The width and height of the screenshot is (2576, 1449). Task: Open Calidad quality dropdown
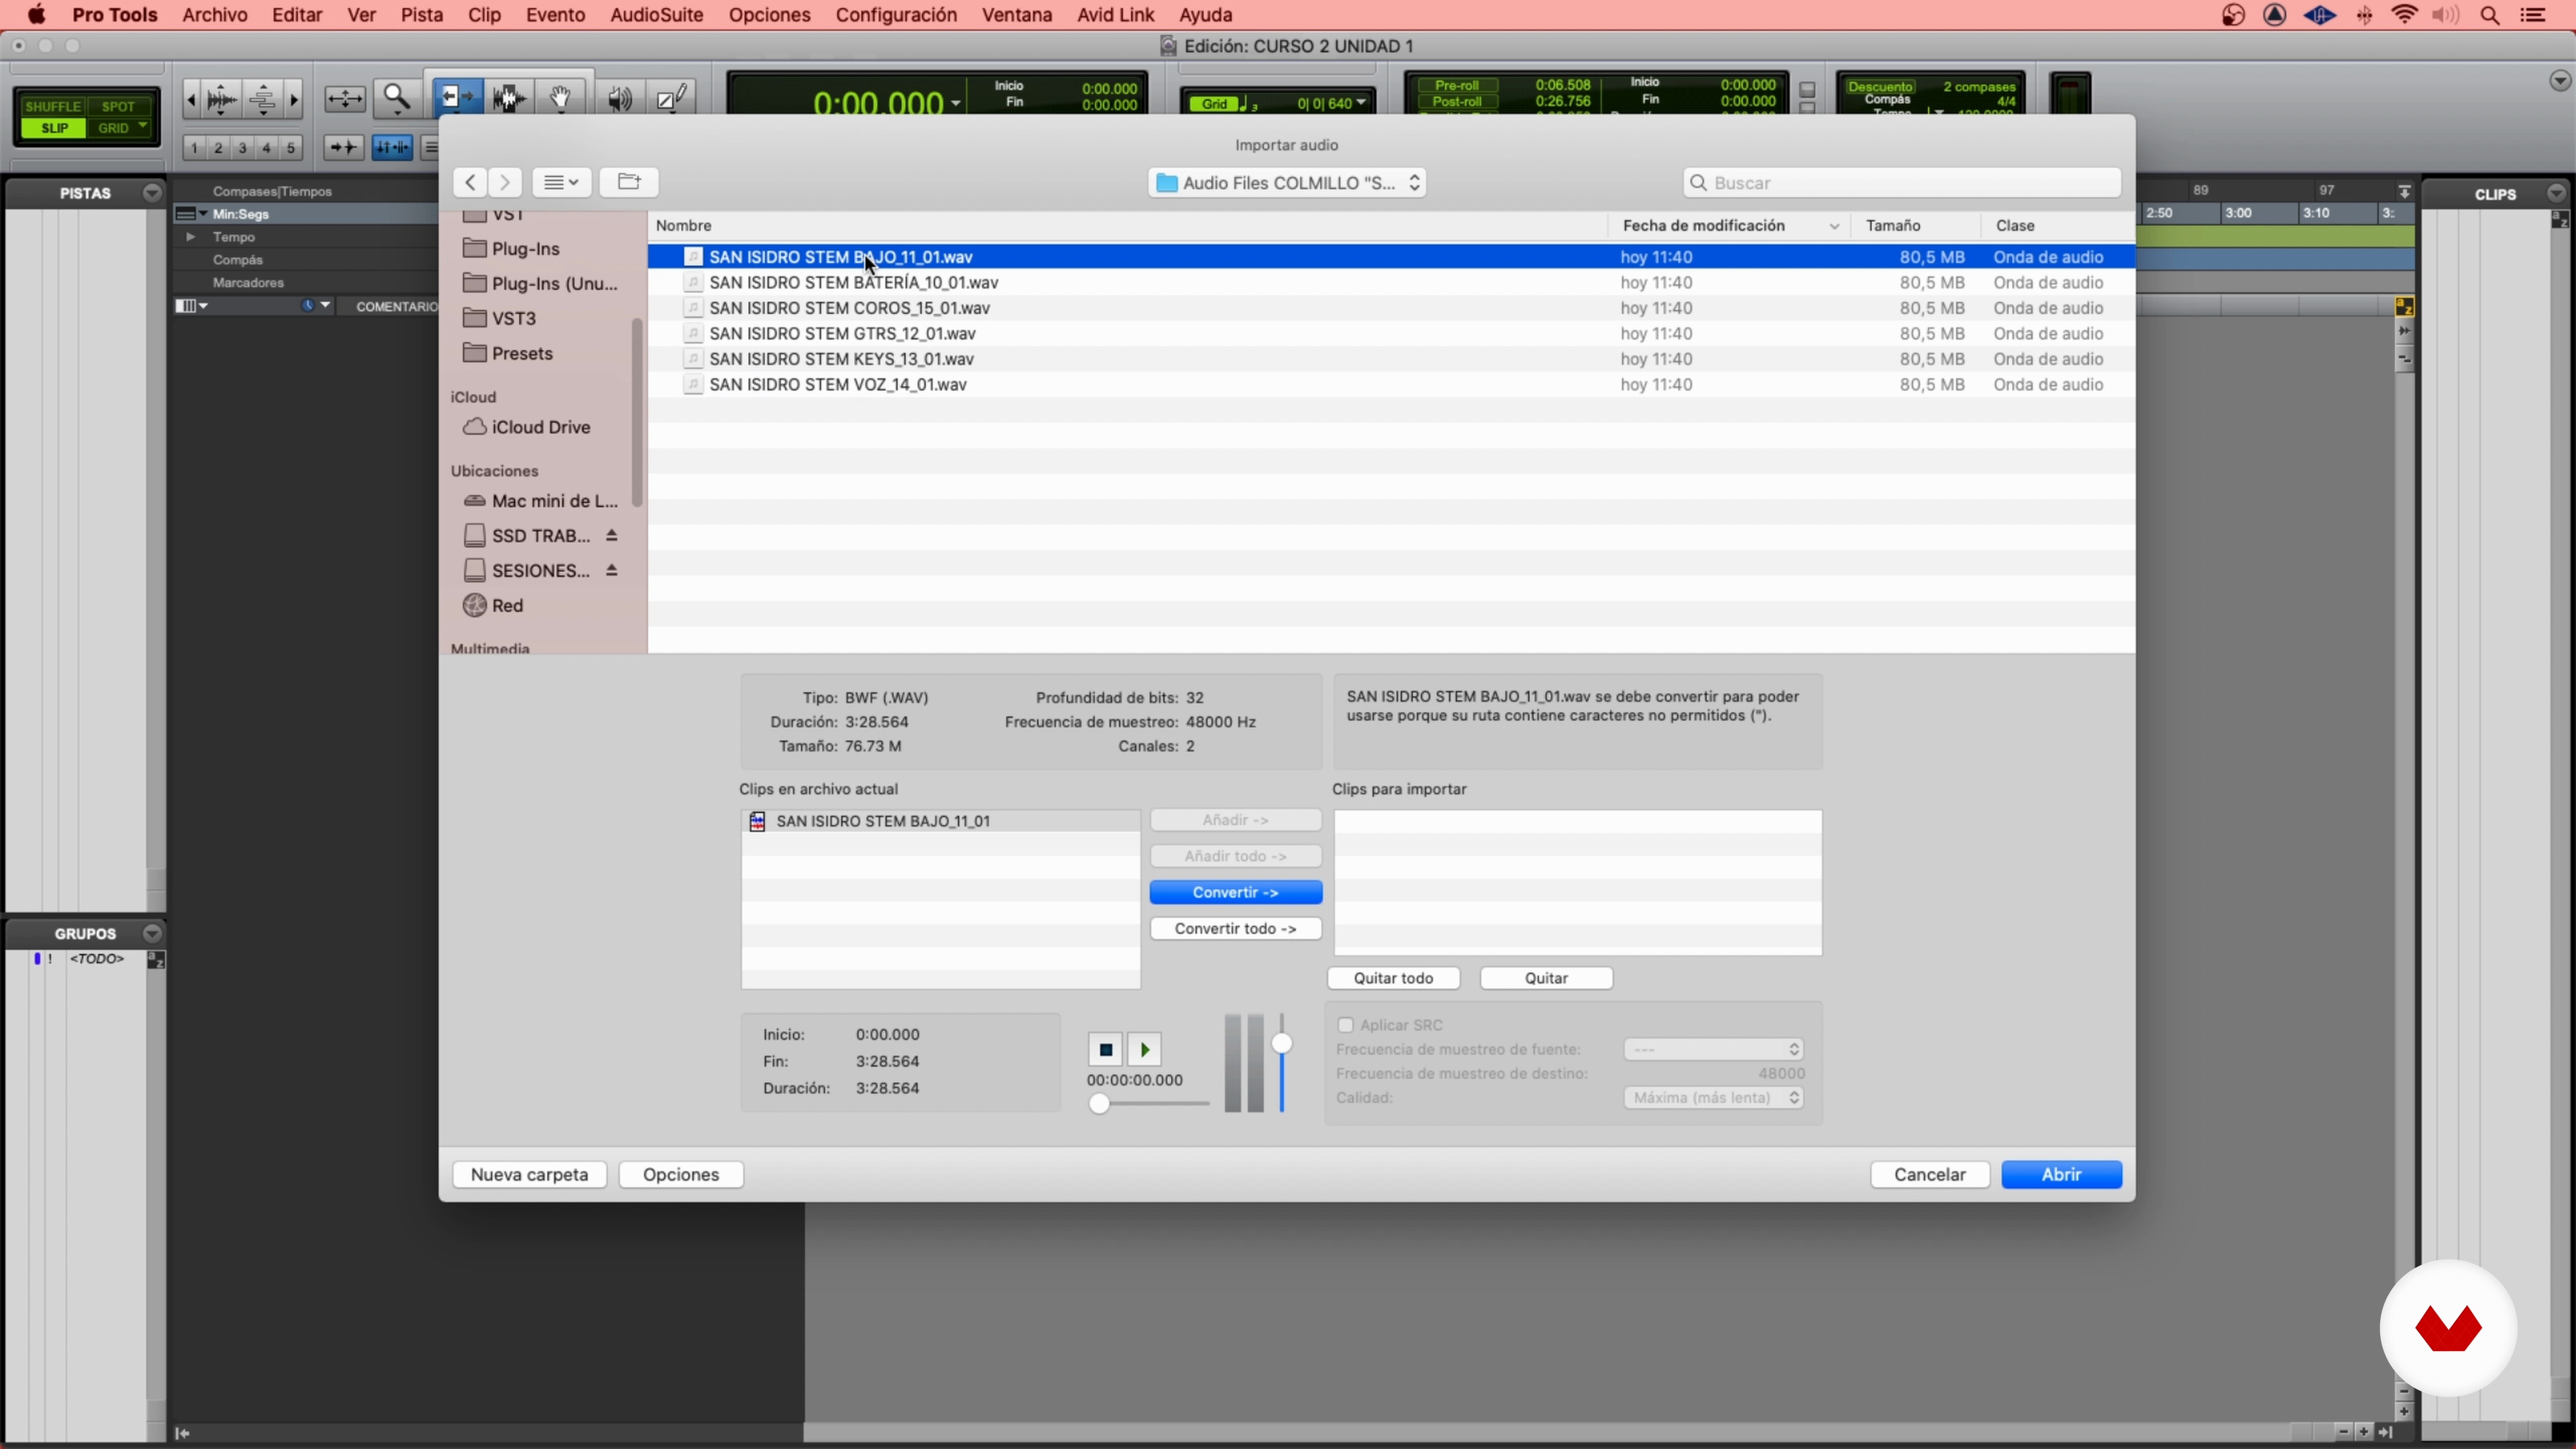[1714, 1098]
